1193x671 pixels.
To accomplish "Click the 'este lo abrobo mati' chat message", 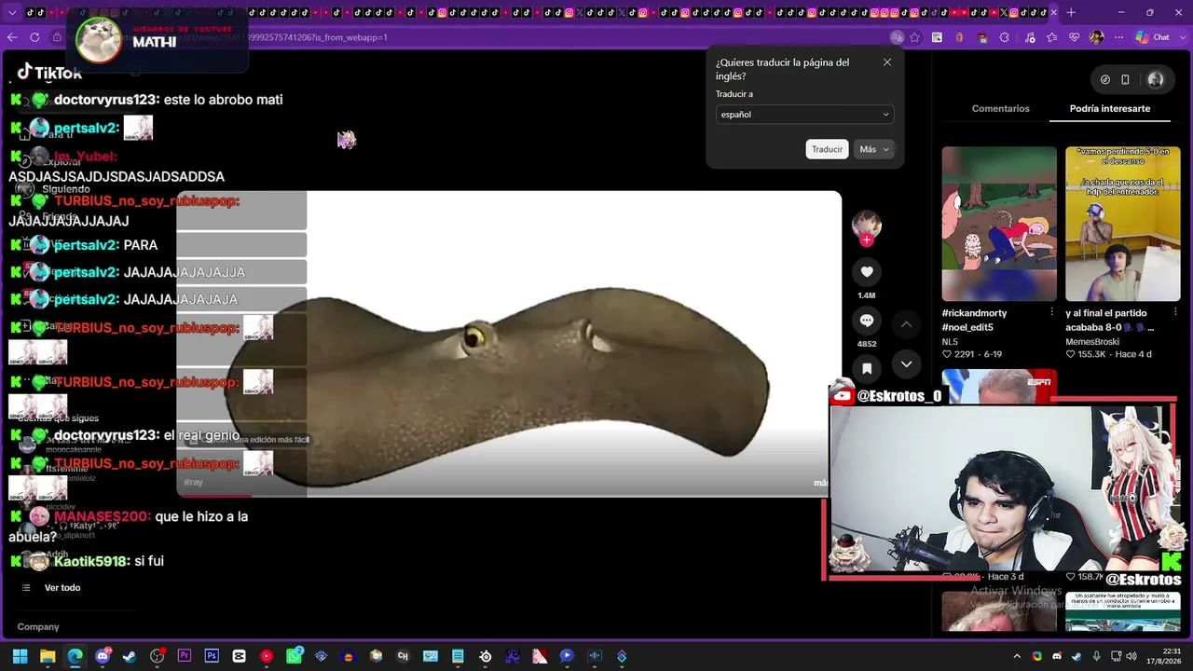I will coord(146,100).
